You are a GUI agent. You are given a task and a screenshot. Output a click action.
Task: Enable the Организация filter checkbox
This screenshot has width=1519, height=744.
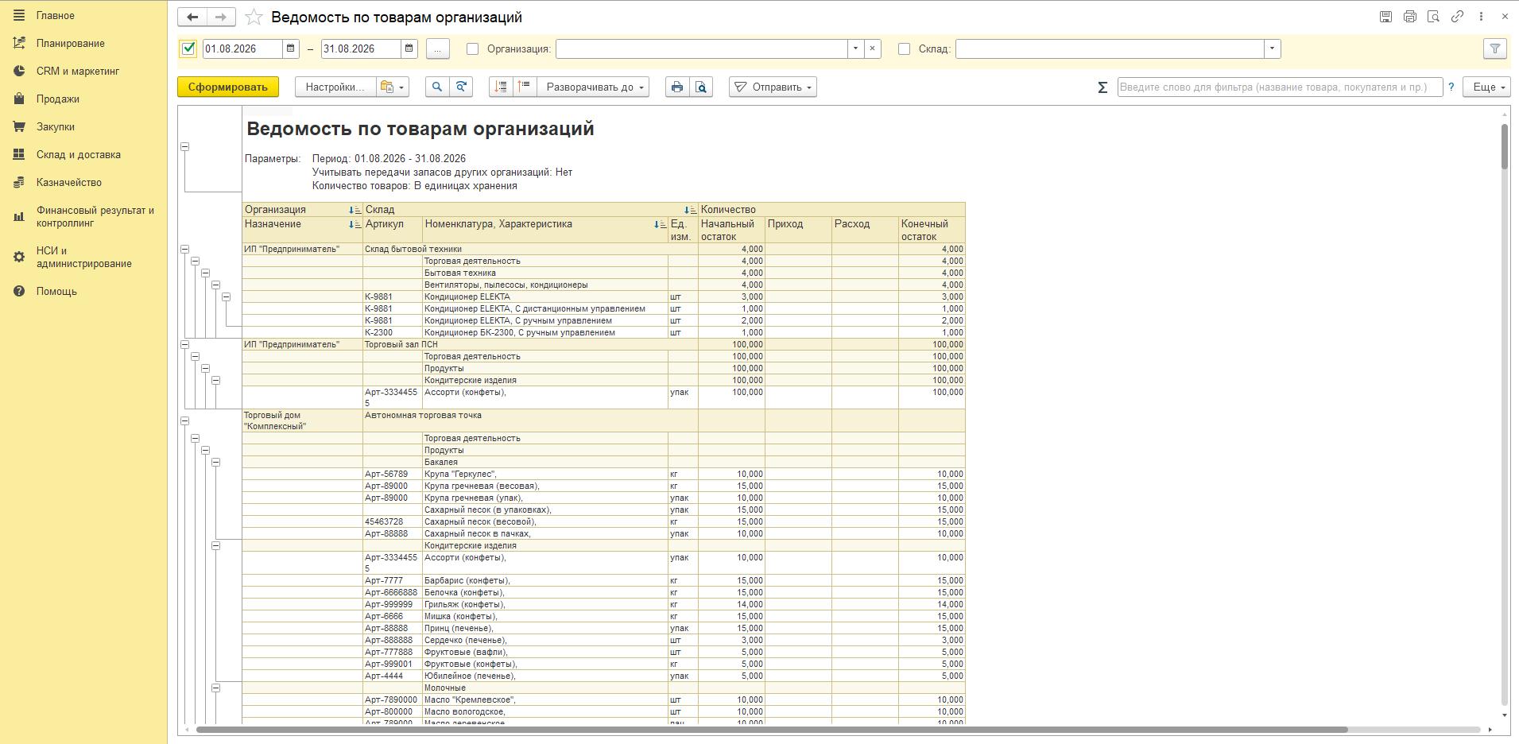473,48
